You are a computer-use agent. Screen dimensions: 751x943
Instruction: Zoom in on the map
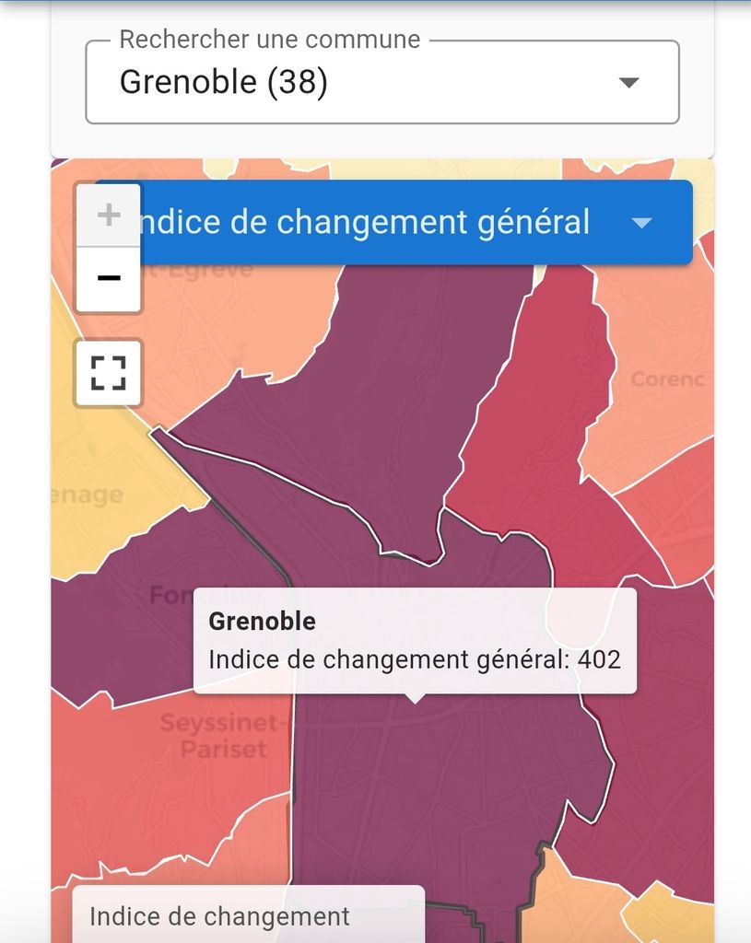click(x=109, y=215)
